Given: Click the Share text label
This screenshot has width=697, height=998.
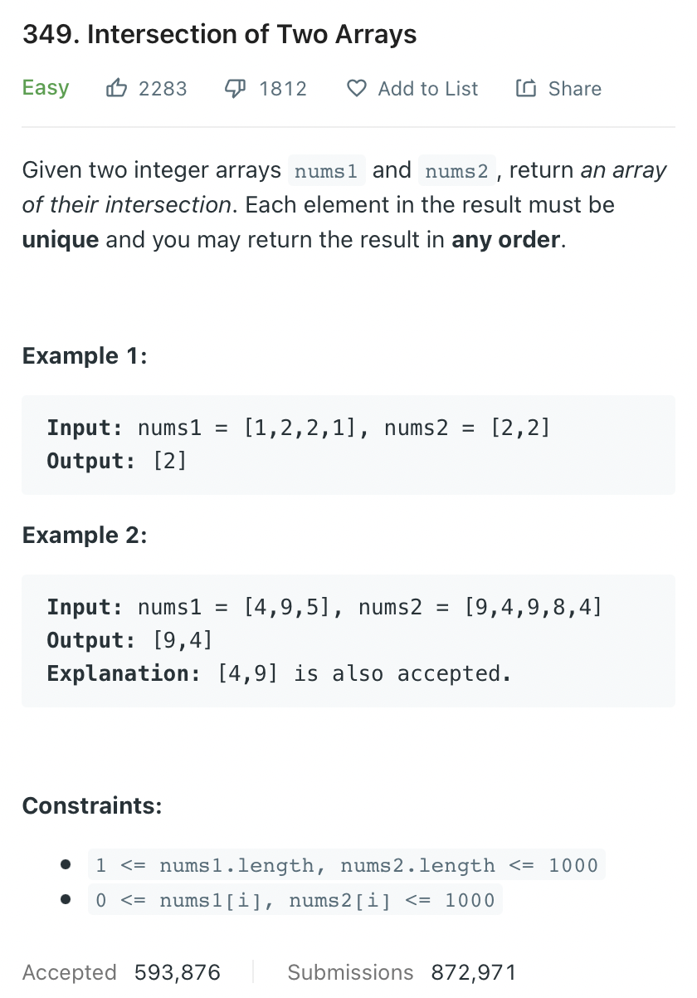Looking at the screenshot, I should click(x=574, y=88).
